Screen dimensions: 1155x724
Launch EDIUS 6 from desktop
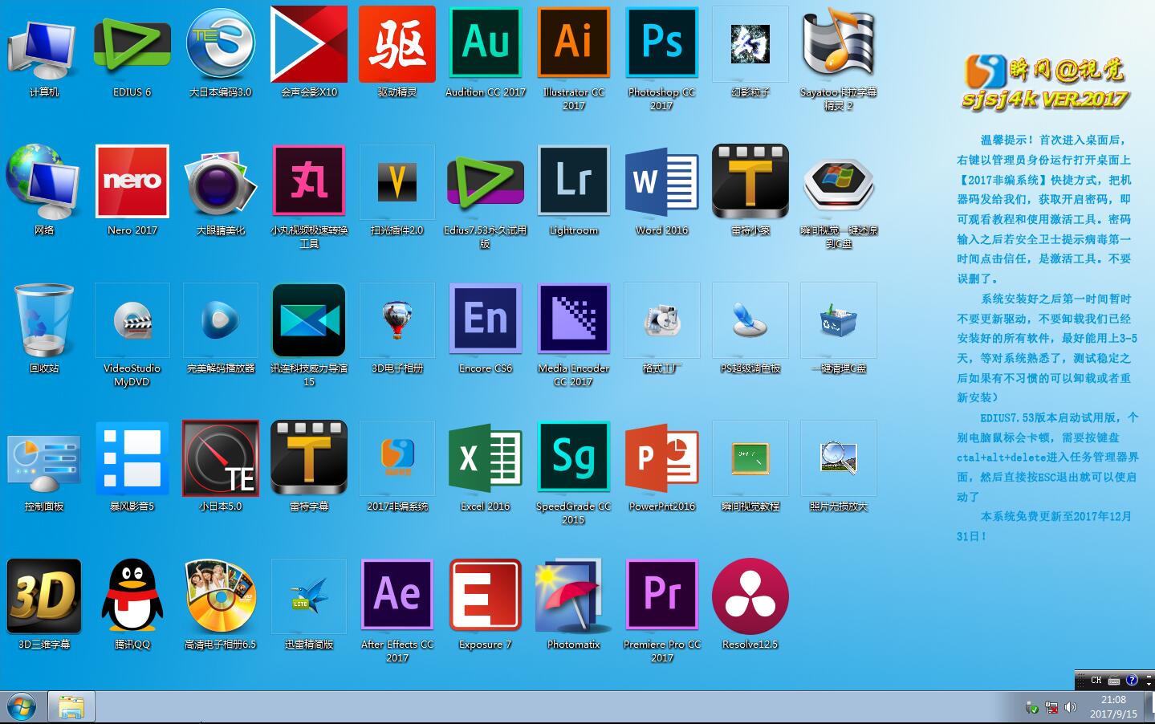tap(132, 44)
